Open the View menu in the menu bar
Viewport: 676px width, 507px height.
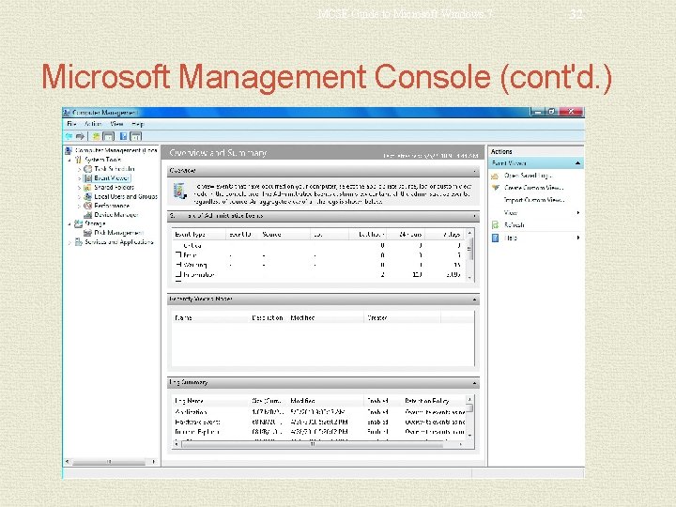(116, 124)
